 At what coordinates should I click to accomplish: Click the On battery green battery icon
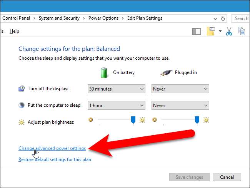[104, 72]
